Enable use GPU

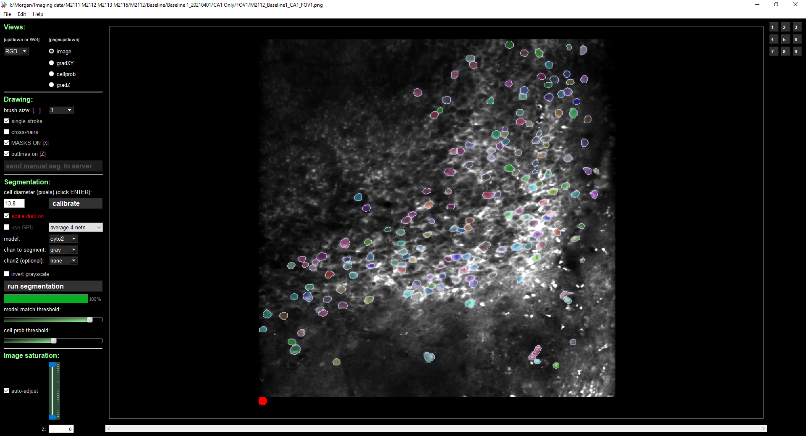point(6,227)
